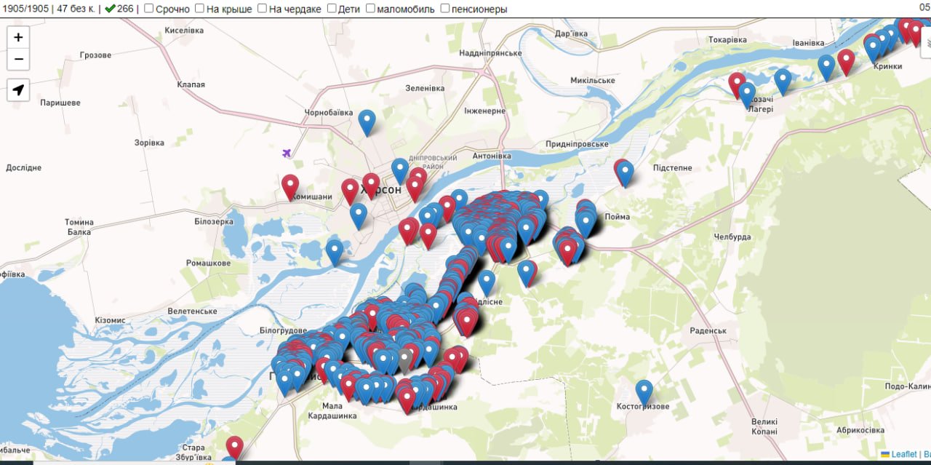
Task: Select blue marker left of Підстепне
Action: pyautogui.click(x=624, y=172)
